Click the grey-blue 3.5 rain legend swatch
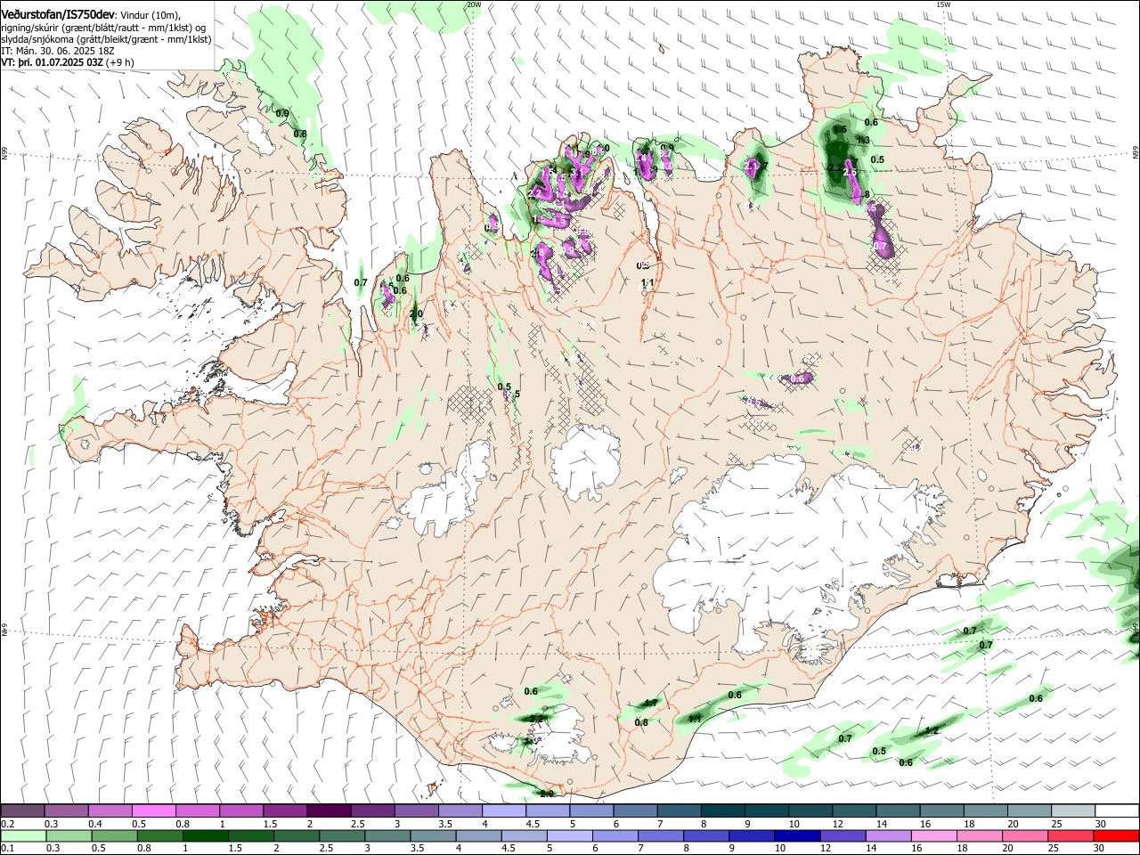The height and width of the screenshot is (855, 1140). (433, 835)
